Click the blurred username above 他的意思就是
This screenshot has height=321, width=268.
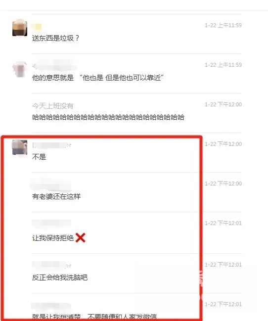click(x=54, y=65)
